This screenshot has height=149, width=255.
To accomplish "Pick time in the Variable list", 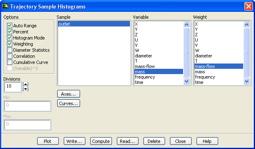I will (x=159, y=82).
